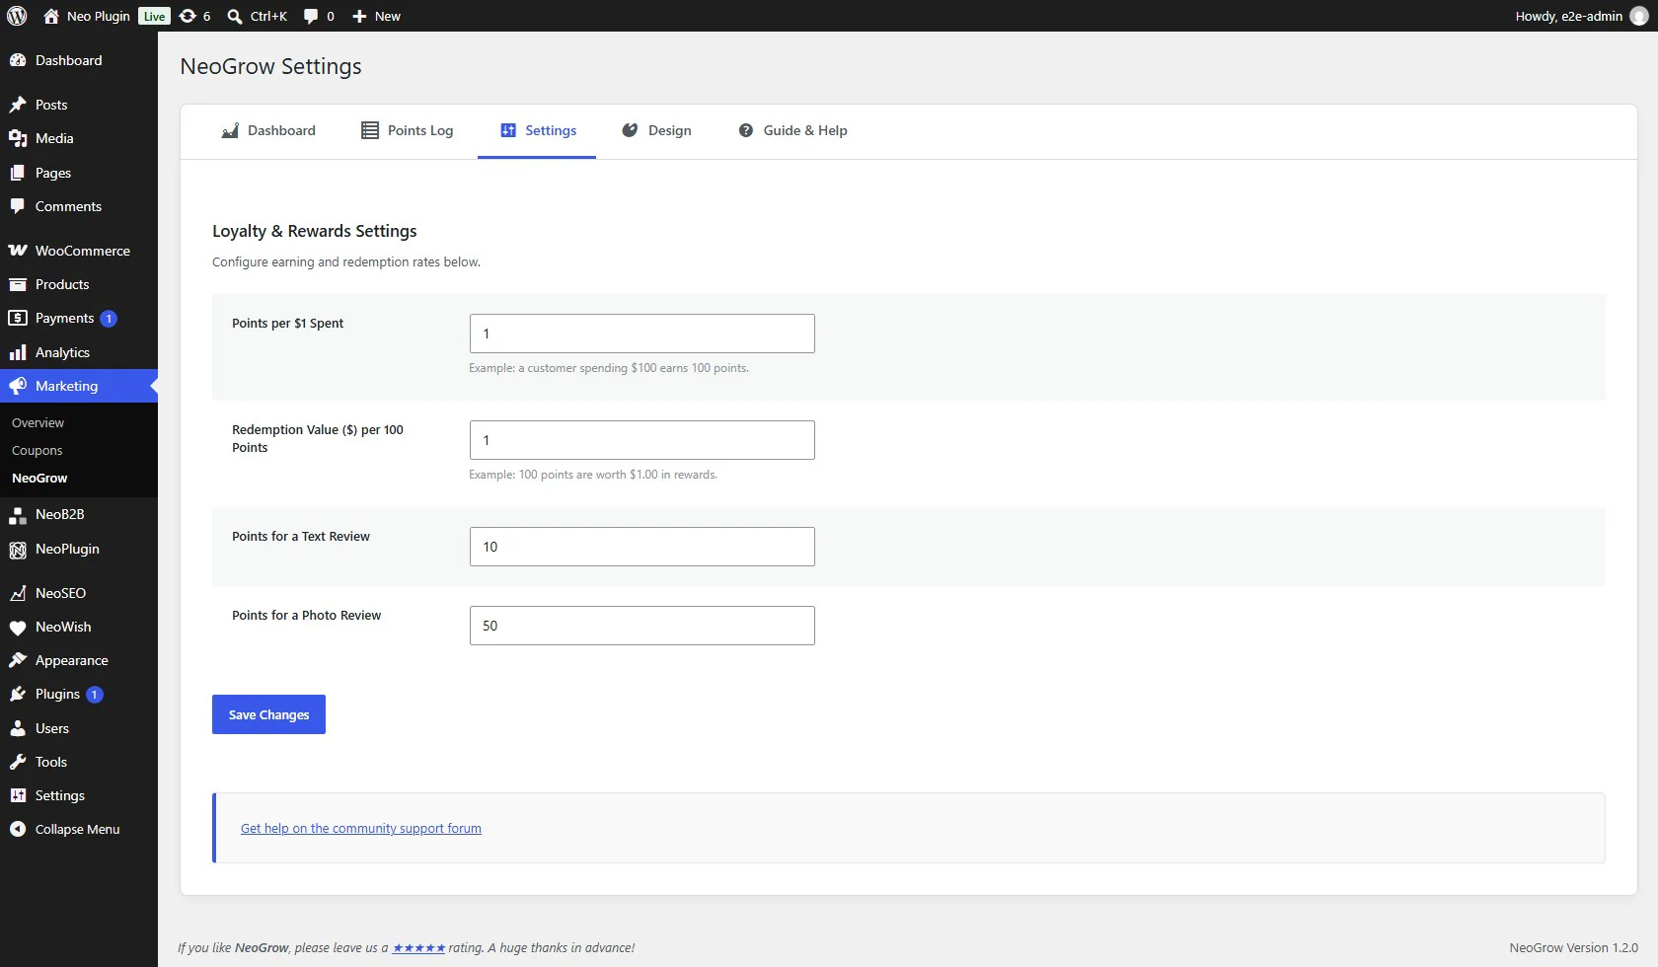Open the Plugins menu item
Viewport: 1658px width, 967px height.
79,694
